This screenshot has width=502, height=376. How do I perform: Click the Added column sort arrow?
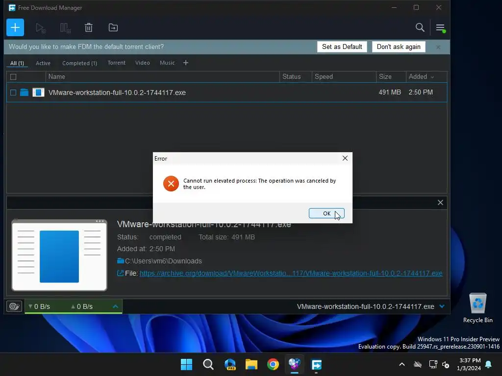432,77
